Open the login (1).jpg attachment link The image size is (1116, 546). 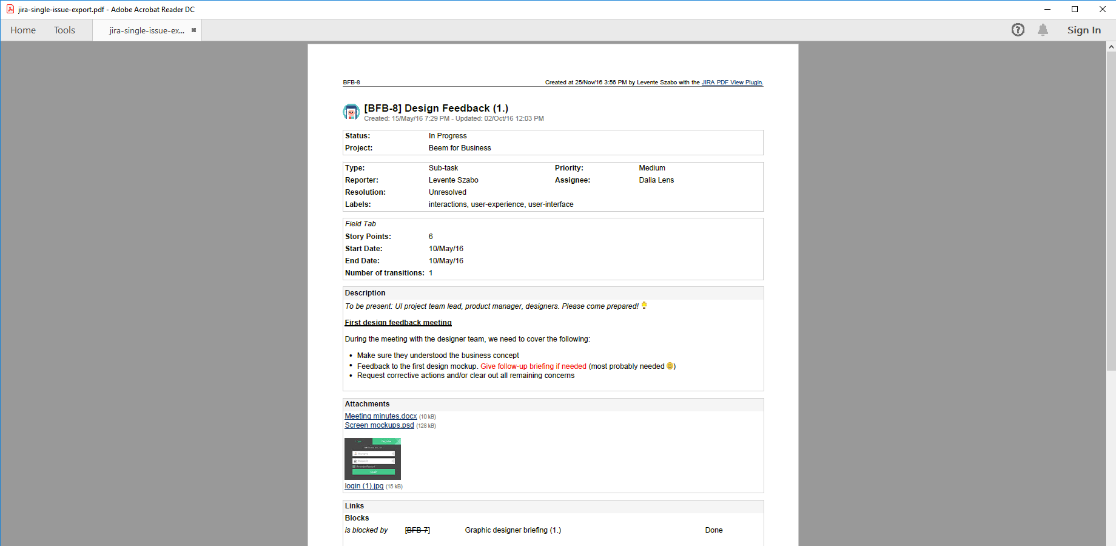[x=364, y=486]
